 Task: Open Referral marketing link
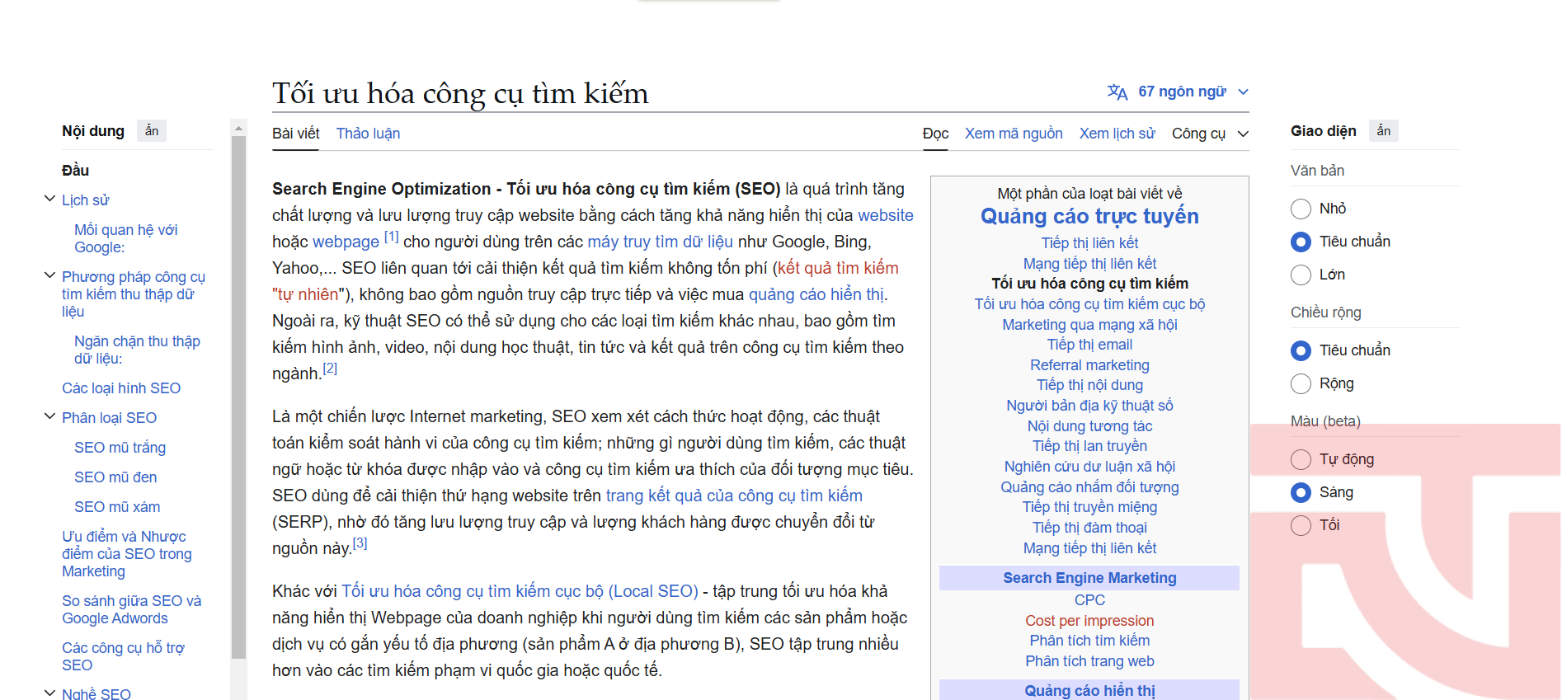pyautogui.click(x=1089, y=365)
